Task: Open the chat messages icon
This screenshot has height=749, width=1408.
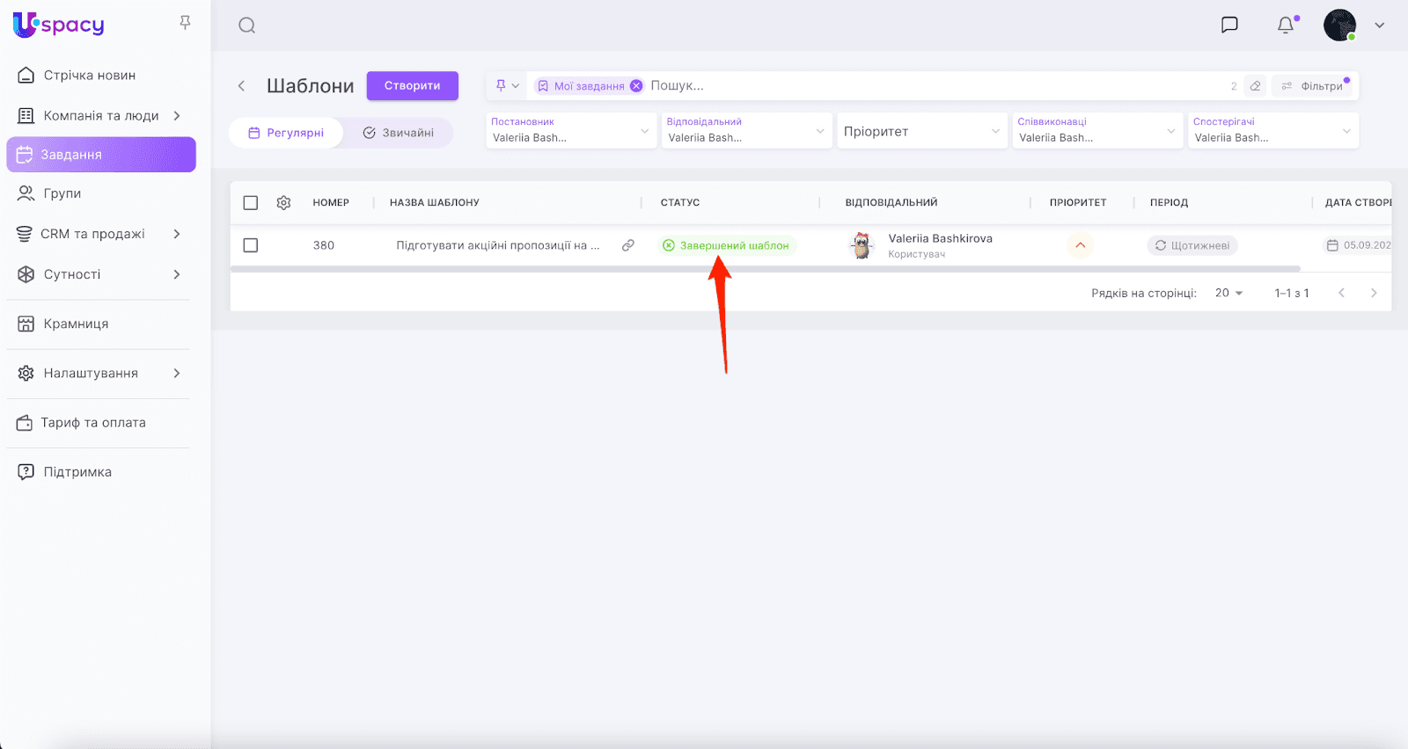Action: [x=1229, y=25]
